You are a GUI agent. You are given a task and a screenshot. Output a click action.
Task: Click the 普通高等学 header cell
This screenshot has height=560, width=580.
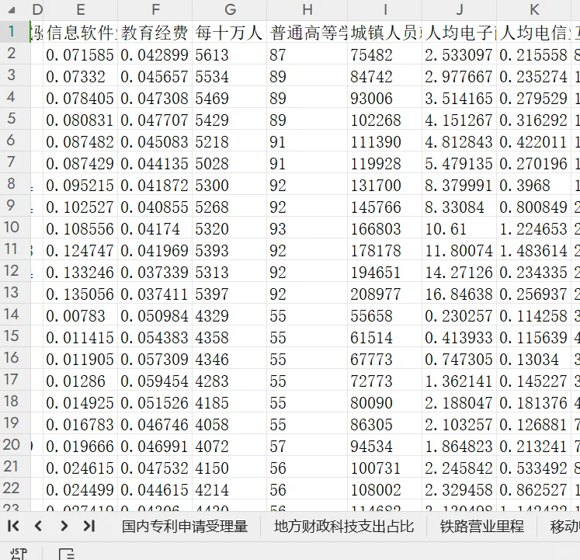(307, 33)
